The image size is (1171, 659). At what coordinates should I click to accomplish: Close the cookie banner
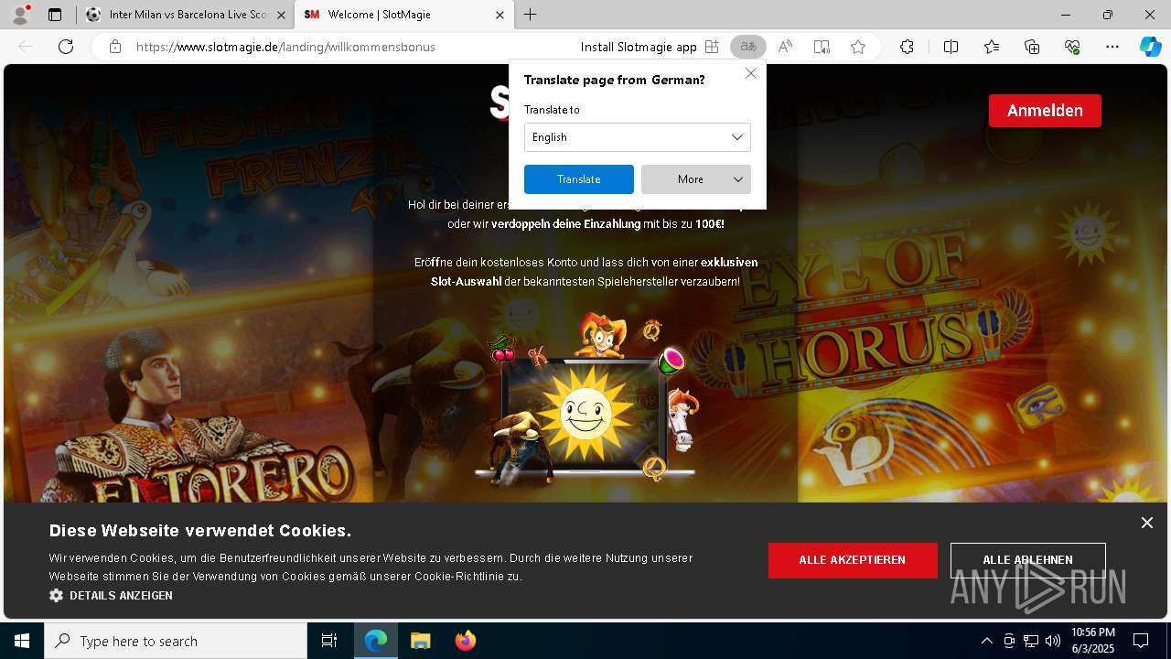point(1147,523)
